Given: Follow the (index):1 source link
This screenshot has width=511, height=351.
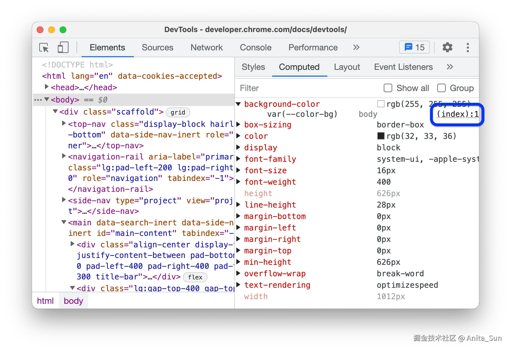Looking at the screenshot, I should click(x=457, y=114).
